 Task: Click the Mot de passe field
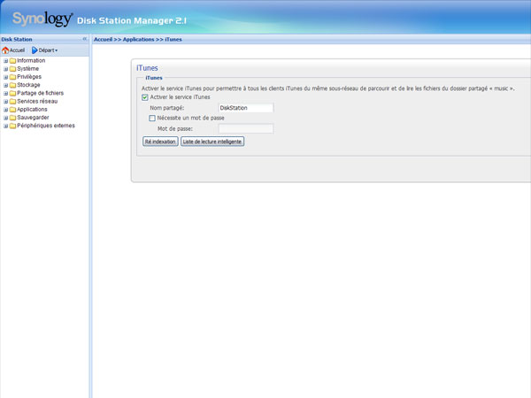click(x=246, y=128)
